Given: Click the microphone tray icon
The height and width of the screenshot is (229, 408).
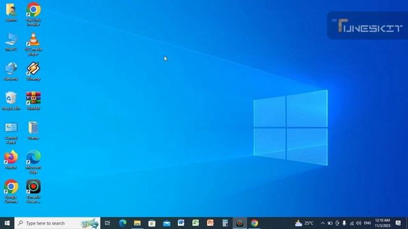Looking at the screenshot, I should coord(344,223).
